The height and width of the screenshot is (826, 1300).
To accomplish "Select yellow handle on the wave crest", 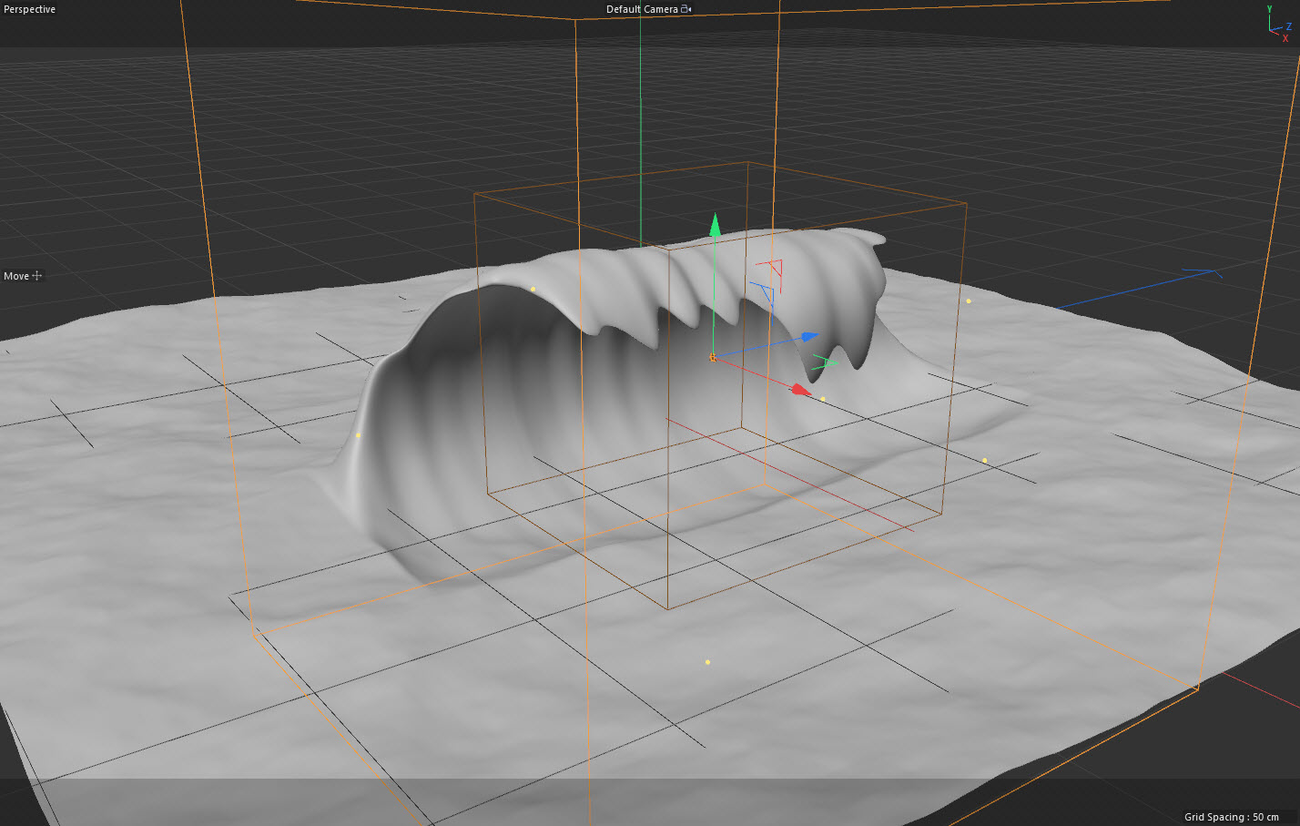I will (x=533, y=290).
